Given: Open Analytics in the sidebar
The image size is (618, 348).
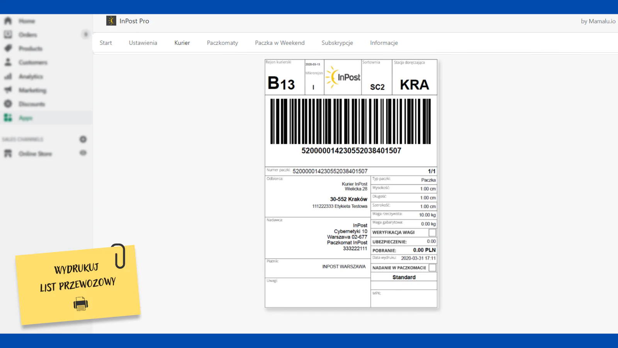Looking at the screenshot, I should (x=31, y=76).
